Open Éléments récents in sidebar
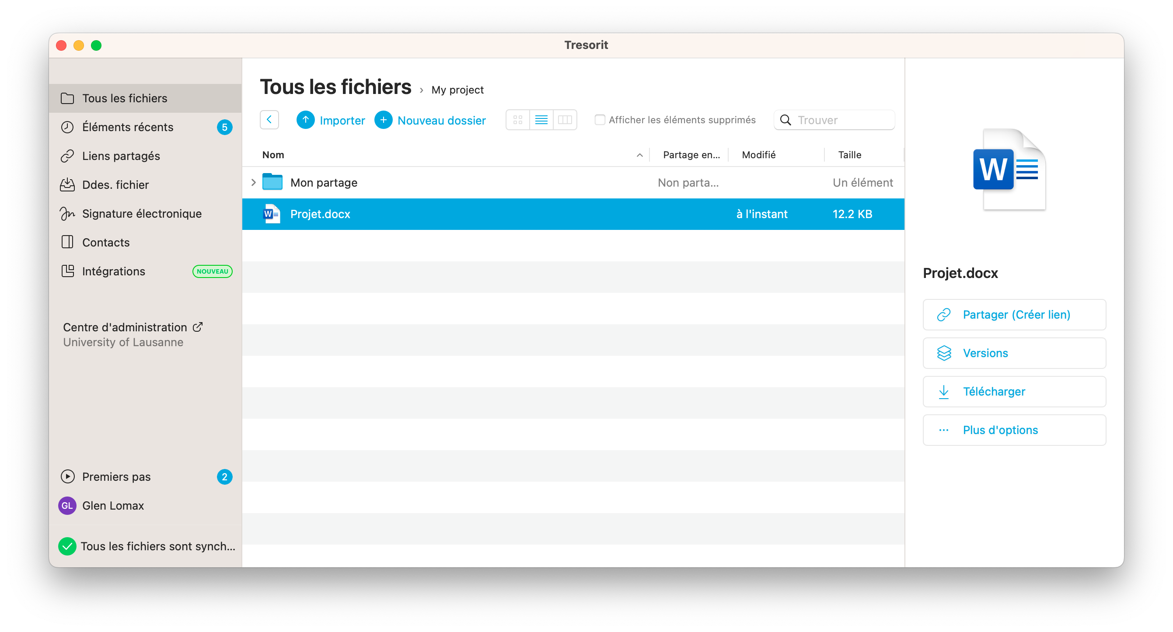The width and height of the screenshot is (1173, 632). 128,127
